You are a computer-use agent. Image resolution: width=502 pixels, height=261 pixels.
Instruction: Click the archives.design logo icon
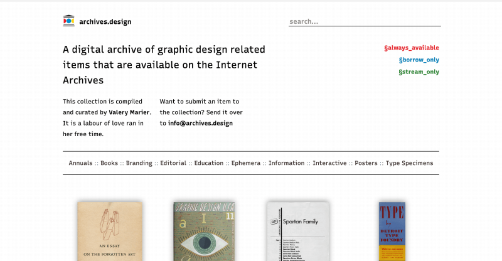(69, 21)
